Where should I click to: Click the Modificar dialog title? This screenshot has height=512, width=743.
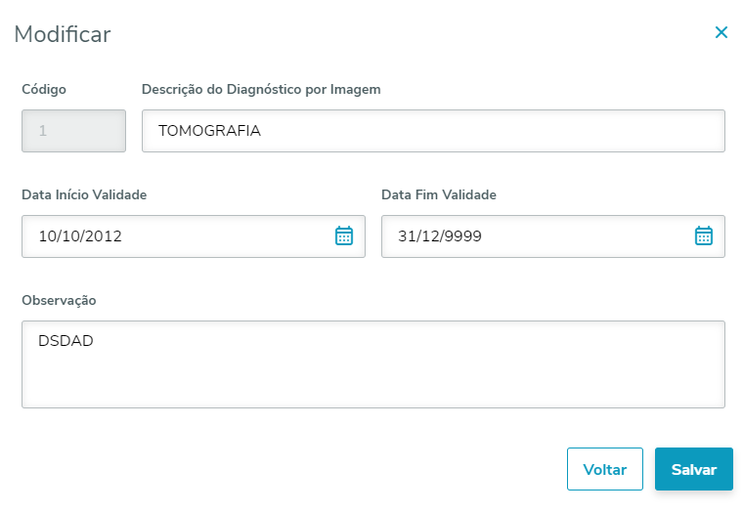pyautogui.click(x=62, y=35)
